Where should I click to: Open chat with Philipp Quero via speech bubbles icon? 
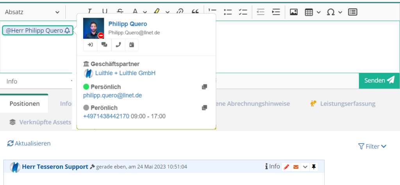[x=104, y=45]
